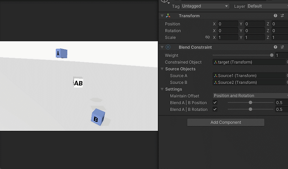Image resolution: width=288 pixels, height=169 pixels.
Task: Collapse the Transform component foldout
Action: tap(162, 16)
